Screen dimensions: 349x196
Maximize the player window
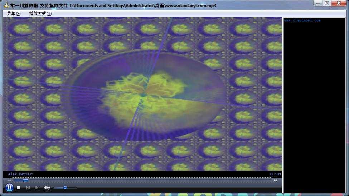[327, 3]
